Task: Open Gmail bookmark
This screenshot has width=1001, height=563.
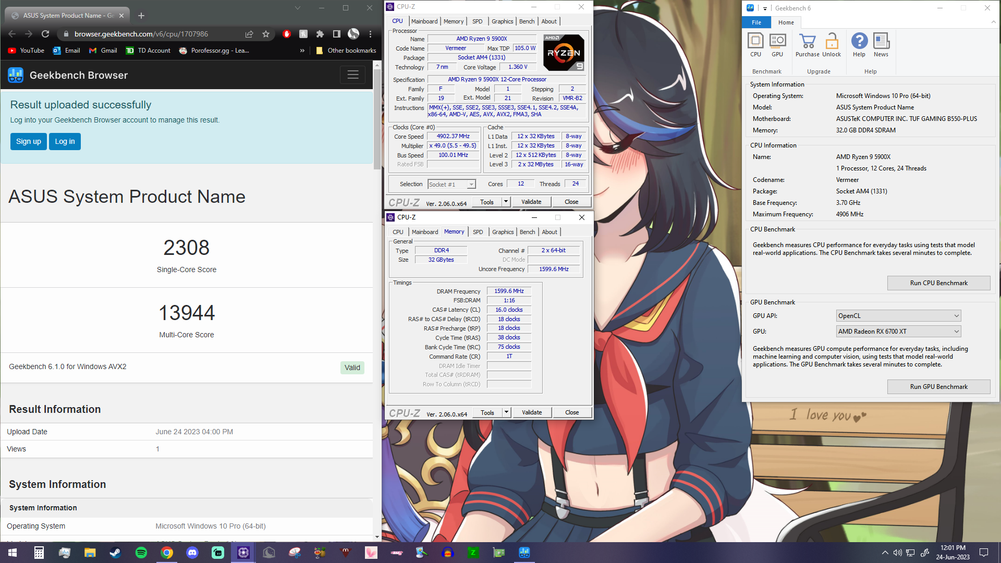Action: (103, 51)
